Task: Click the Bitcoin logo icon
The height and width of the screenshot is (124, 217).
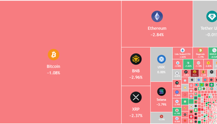Action: pos(54,55)
